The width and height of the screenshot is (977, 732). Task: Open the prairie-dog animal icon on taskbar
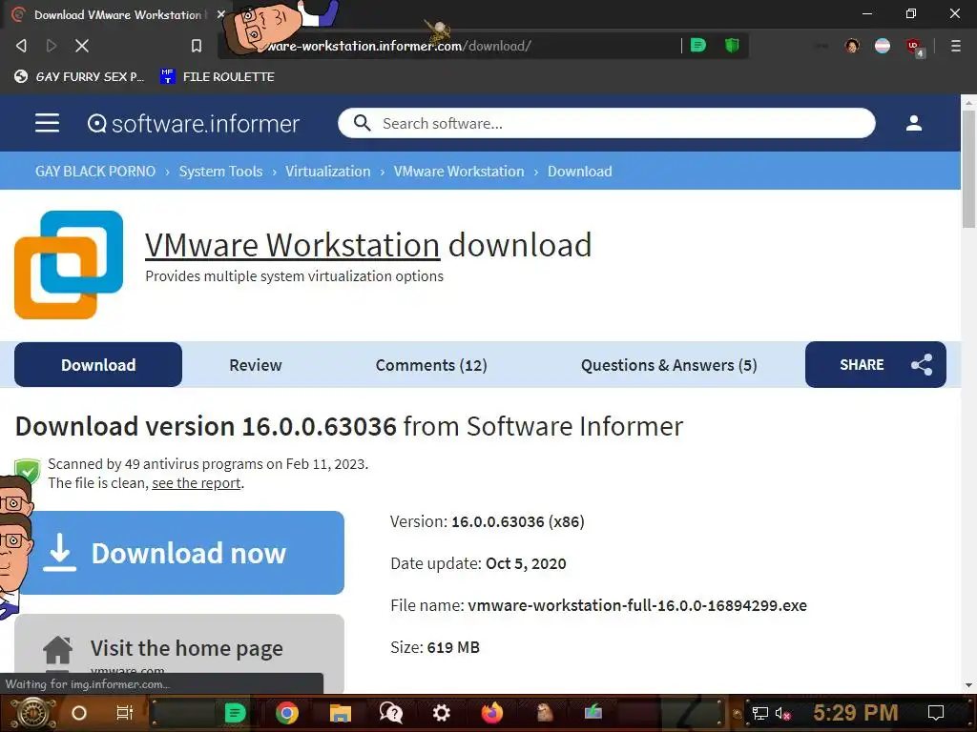pos(544,713)
